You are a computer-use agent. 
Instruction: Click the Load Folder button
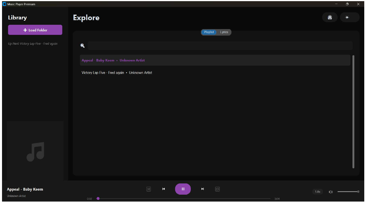[x=35, y=30]
